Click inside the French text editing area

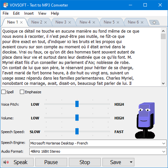pos(81,57)
